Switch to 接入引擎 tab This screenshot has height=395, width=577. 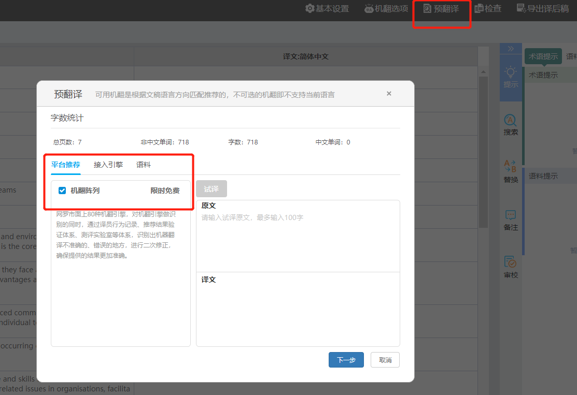click(108, 165)
